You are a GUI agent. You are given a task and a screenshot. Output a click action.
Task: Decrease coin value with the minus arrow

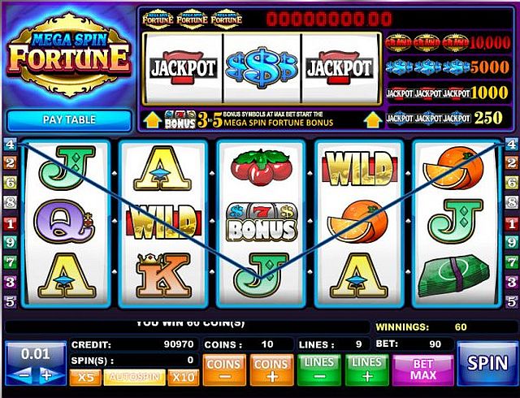coord(24,375)
